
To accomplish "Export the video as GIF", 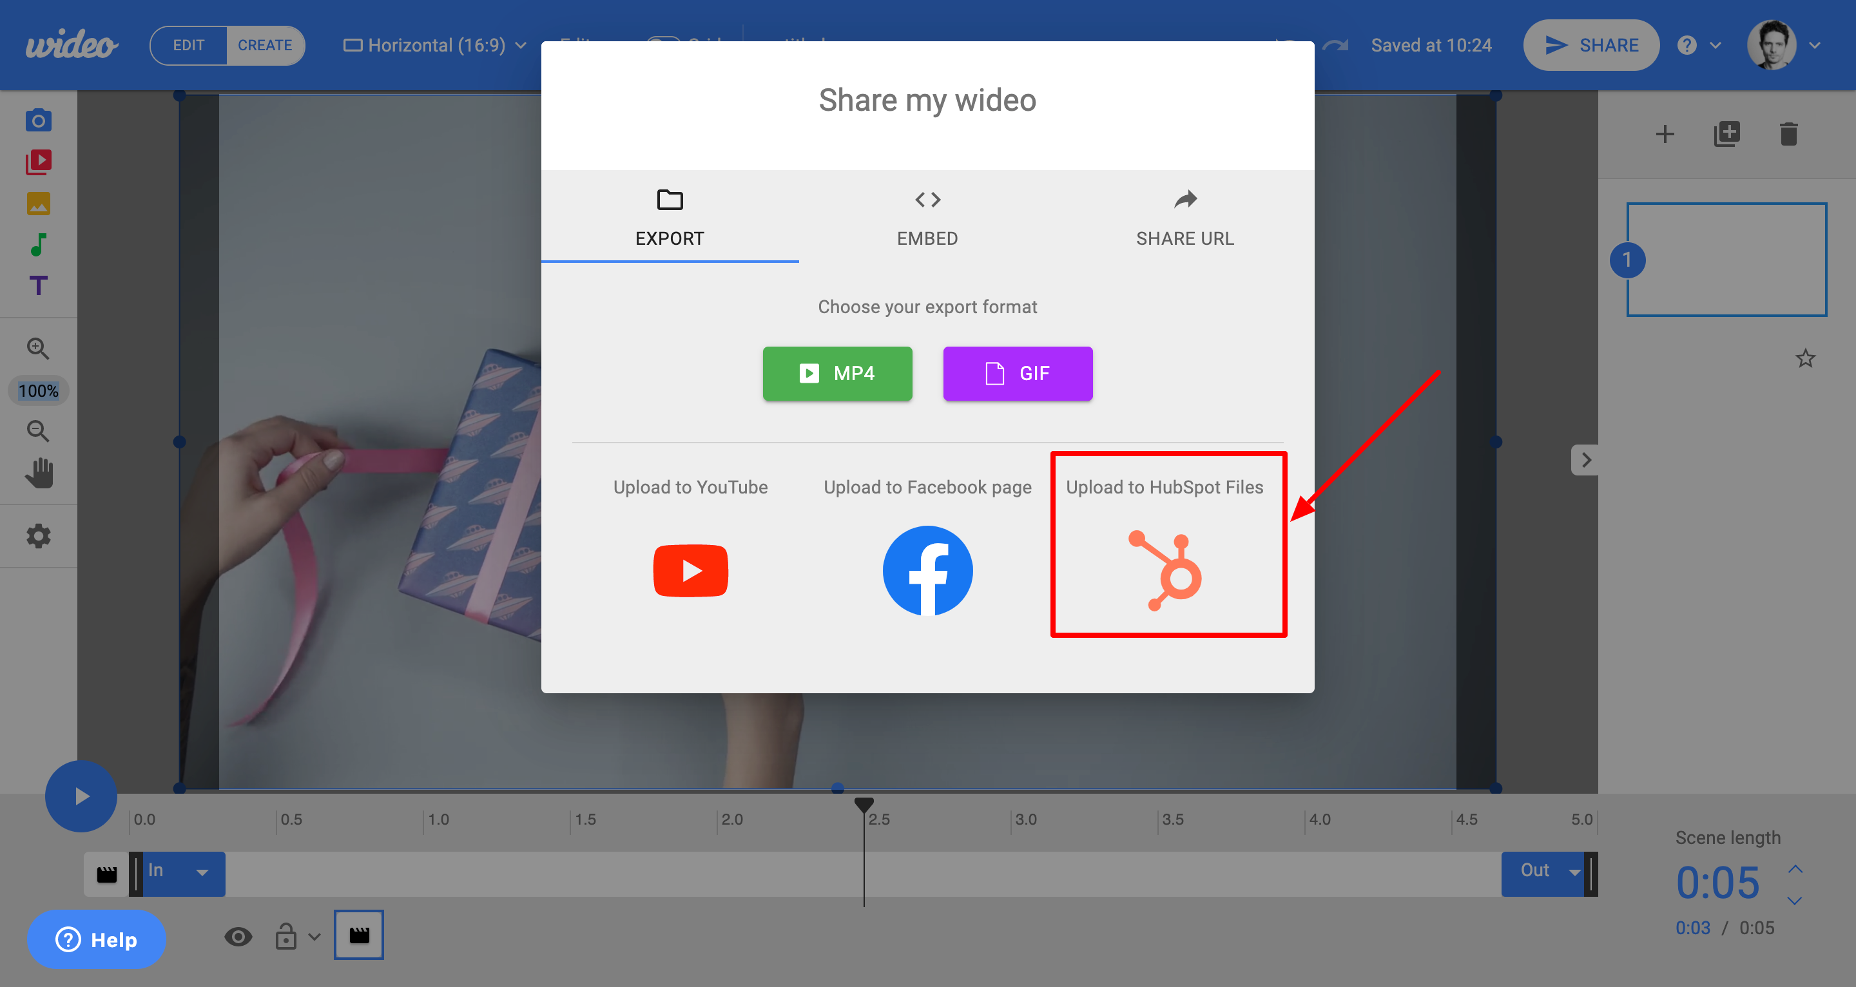I will coord(1018,373).
